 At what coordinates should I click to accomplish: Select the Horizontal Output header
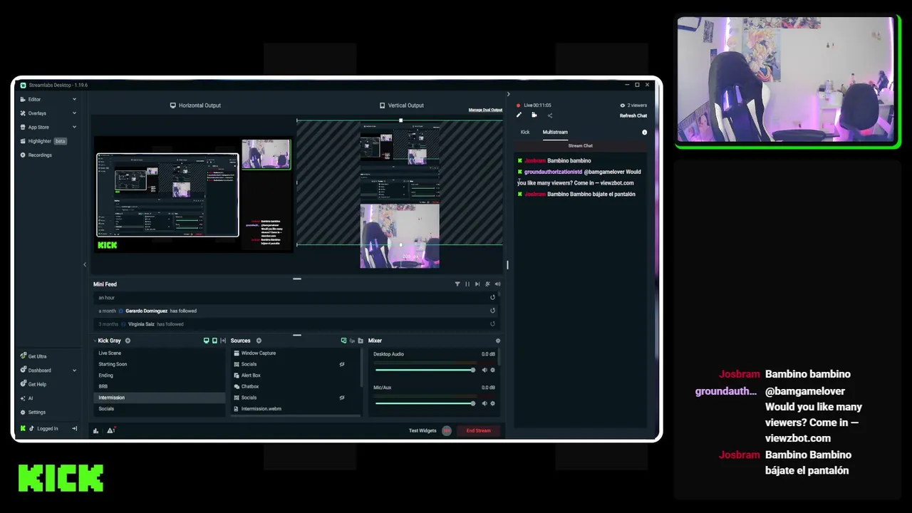coord(195,105)
